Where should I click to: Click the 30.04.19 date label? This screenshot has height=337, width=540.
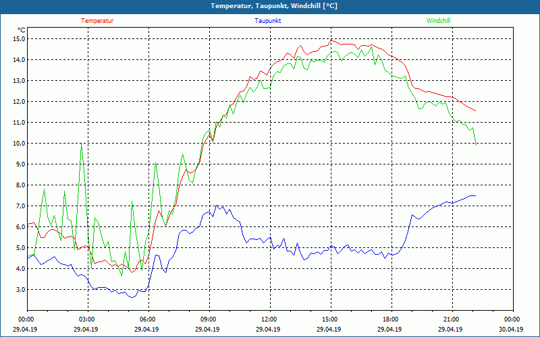[511, 329]
